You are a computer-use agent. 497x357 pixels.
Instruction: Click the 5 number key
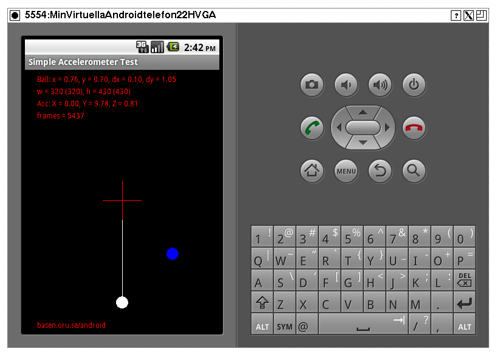coord(352,236)
